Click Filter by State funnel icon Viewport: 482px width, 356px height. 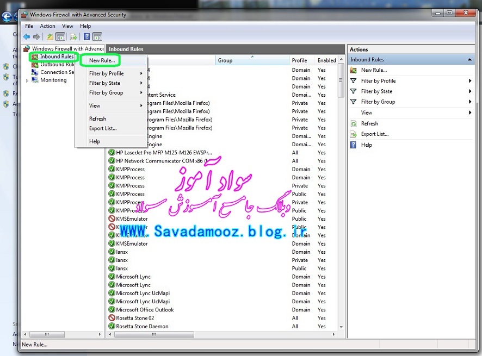(354, 91)
